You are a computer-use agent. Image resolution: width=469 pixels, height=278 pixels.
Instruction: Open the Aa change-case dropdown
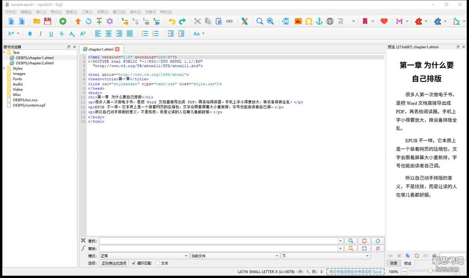(199, 34)
